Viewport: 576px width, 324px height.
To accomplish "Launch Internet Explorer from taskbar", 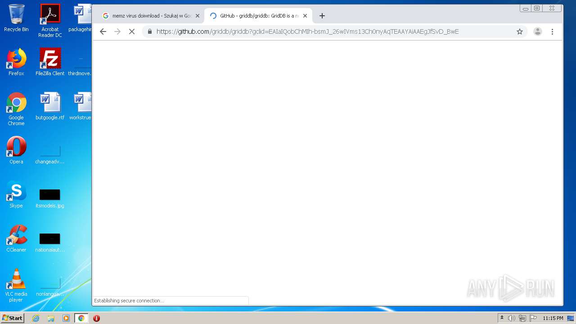I will (36, 318).
